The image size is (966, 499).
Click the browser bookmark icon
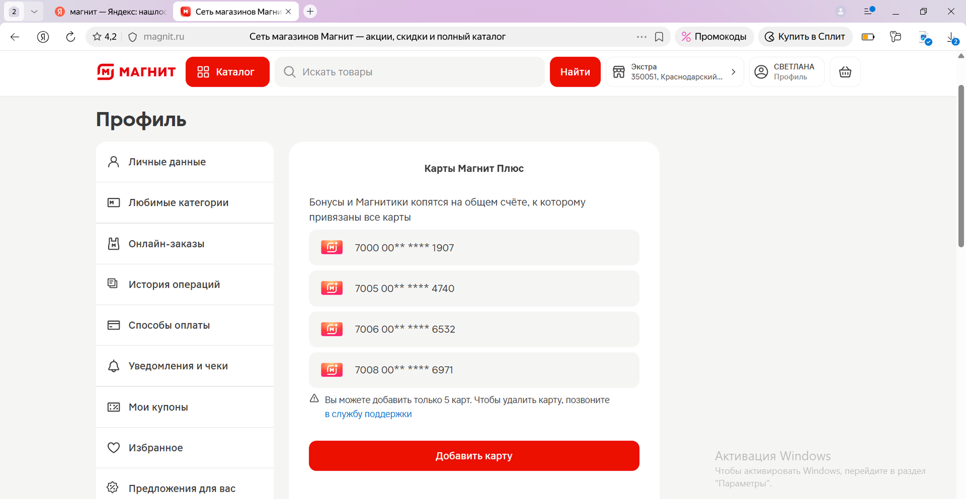[x=659, y=37]
